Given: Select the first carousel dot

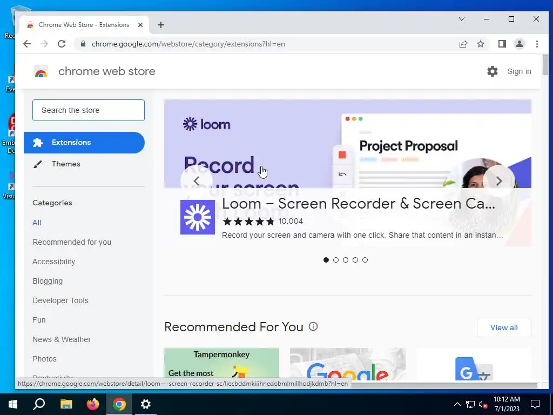Looking at the screenshot, I should coord(326,260).
